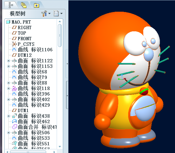Image resolution: width=175 pixels, height=153 pixels.
Task: Select 曲面合并 标识47 label
Action: pos(37,127)
